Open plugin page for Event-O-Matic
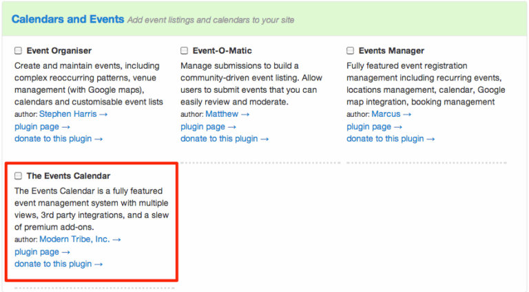 tap(208, 127)
